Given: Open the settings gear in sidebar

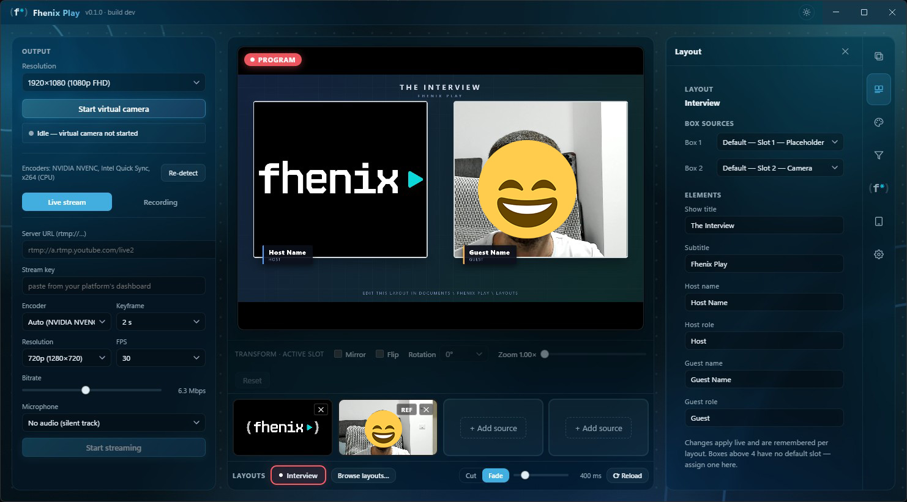Looking at the screenshot, I should pyautogui.click(x=879, y=254).
